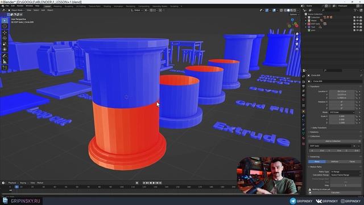Screen dimensions: 364x205
Task: Open the Render menu
Action: tap(20, 6)
